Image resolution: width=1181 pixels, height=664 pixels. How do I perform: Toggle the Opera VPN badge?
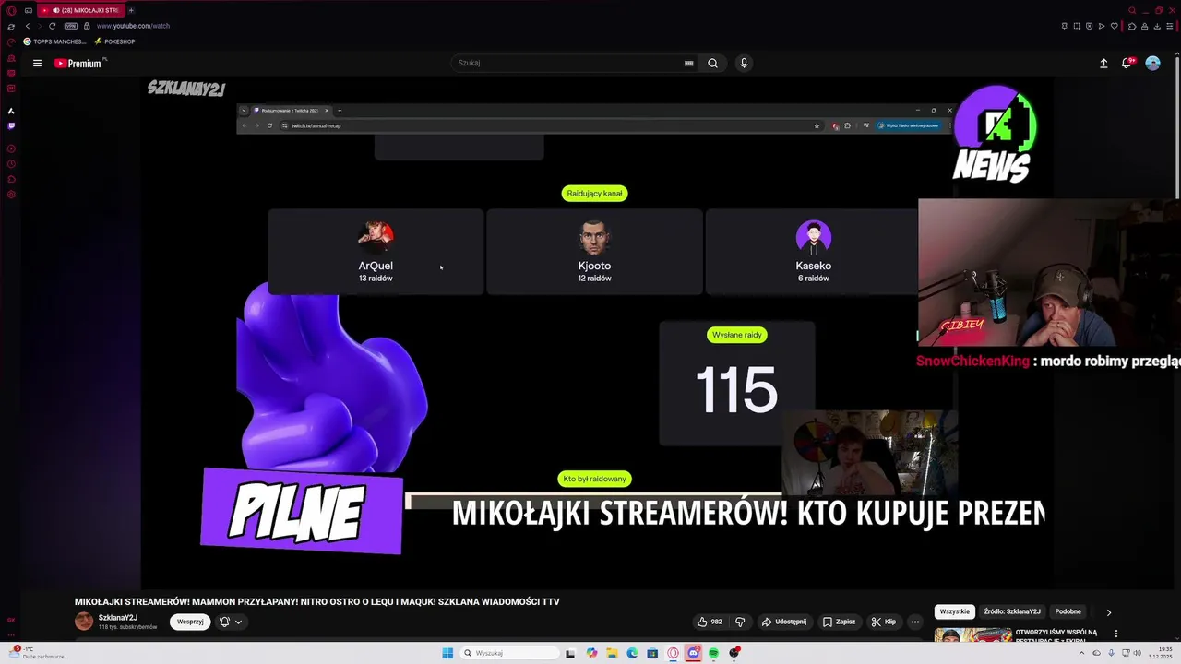71,26
